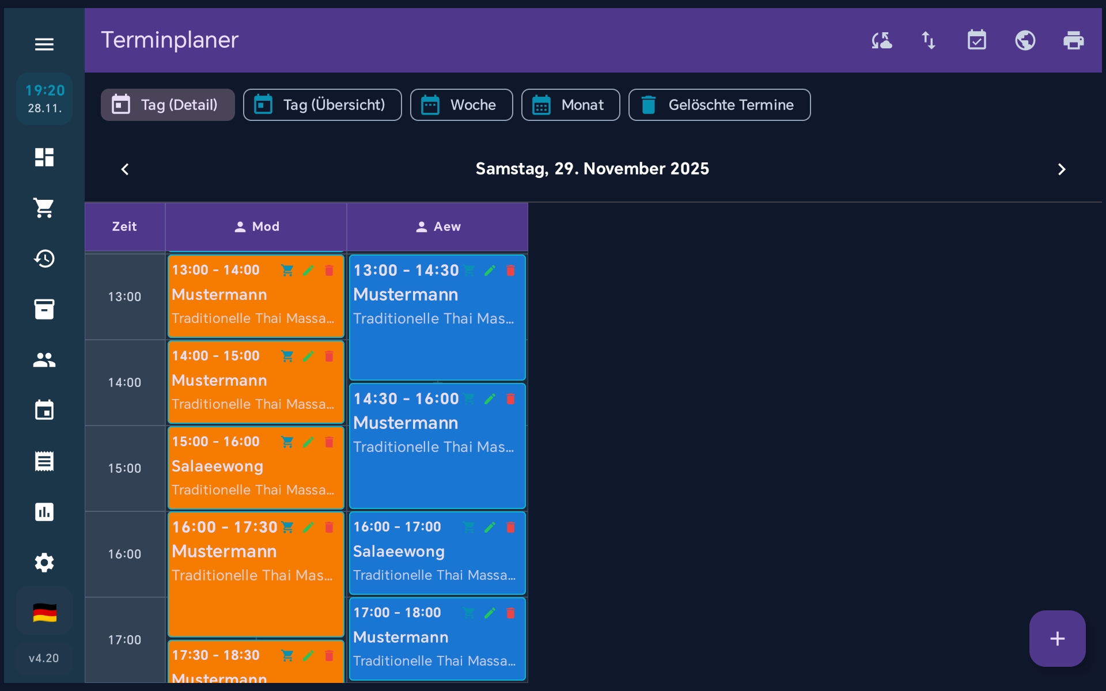Delete Mod's 13:00 - 14:00 appointment
Image resolution: width=1106 pixels, height=691 pixels.
point(329,271)
